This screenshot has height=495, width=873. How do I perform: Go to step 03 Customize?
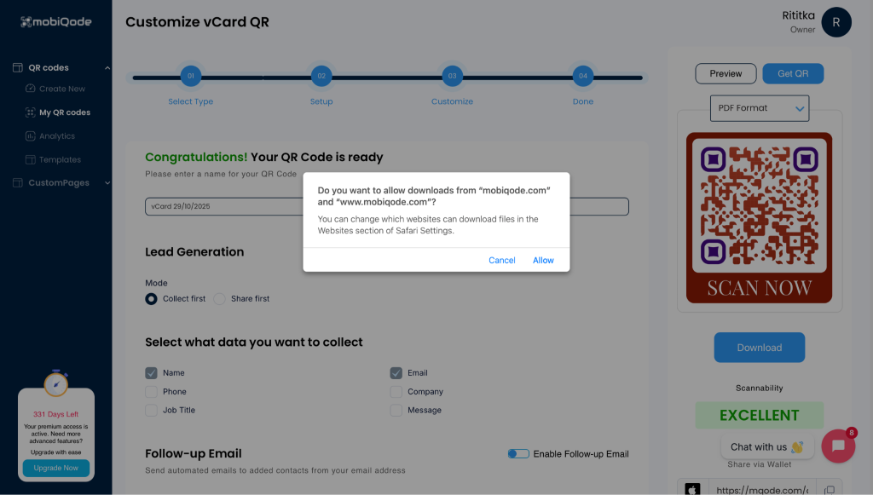452,77
